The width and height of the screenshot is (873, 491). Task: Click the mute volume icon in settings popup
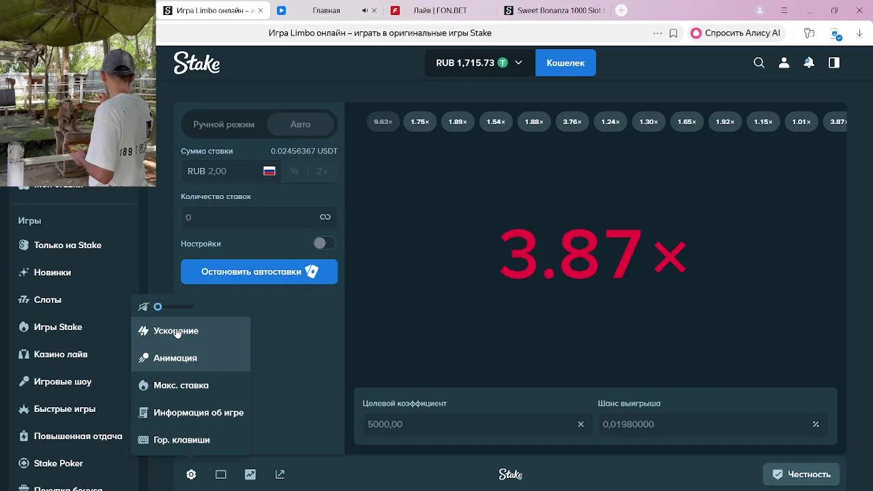click(143, 307)
